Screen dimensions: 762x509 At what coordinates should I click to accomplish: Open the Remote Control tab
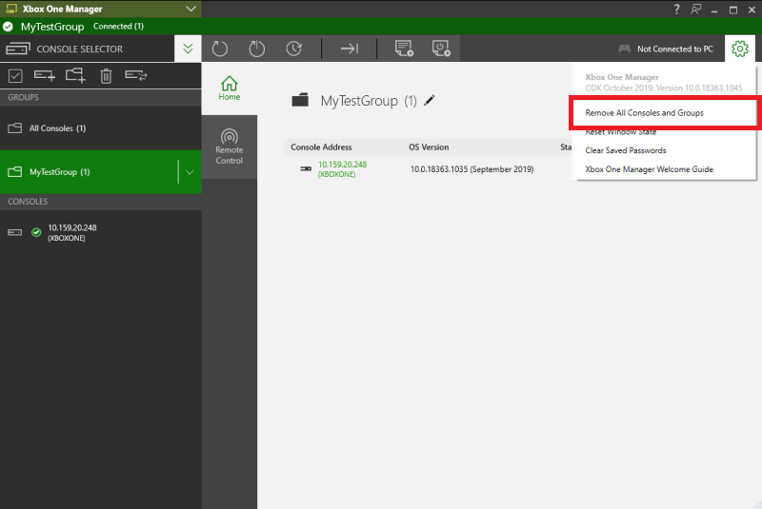(x=230, y=147)
